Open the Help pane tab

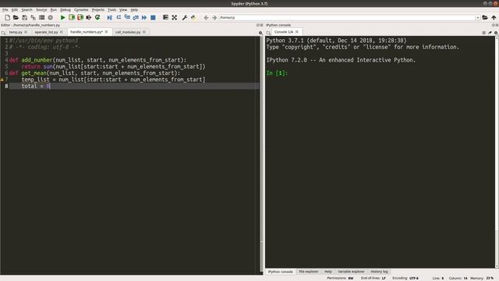tap(328, 272)
